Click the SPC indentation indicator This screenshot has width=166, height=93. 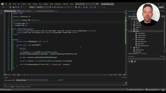[x=120, y=75]
